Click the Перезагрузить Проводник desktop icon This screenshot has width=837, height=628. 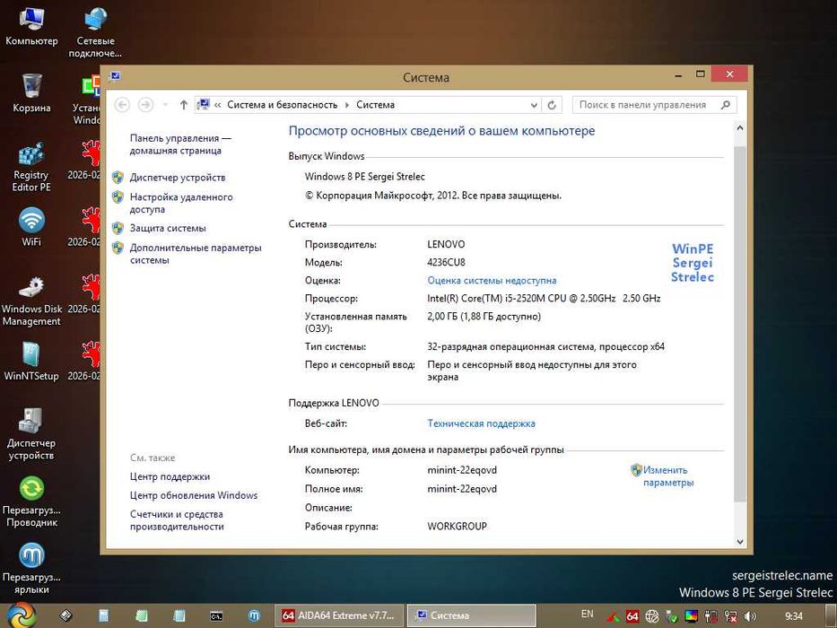31,502
